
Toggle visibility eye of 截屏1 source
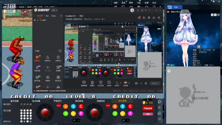point(35,20)
